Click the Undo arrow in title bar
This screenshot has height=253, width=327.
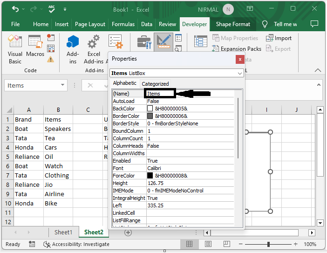coord(15,9)
